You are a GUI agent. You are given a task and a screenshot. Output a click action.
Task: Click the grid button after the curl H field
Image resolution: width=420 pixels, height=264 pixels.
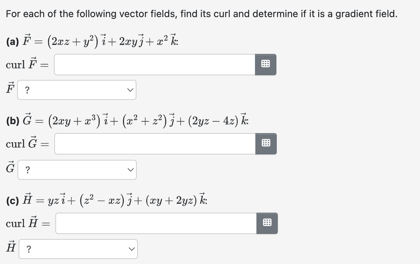coord(267,223)
